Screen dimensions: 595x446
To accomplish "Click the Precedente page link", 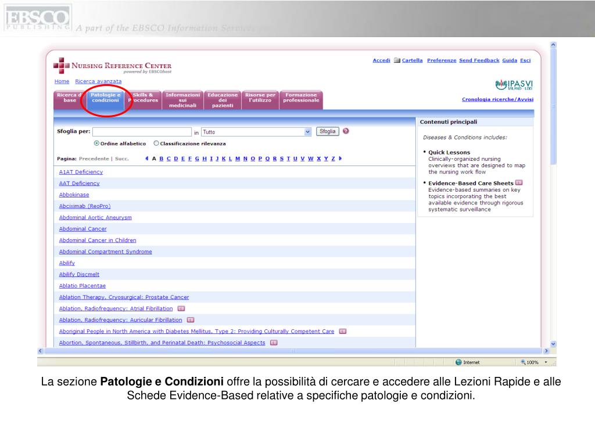I will 94,159.
